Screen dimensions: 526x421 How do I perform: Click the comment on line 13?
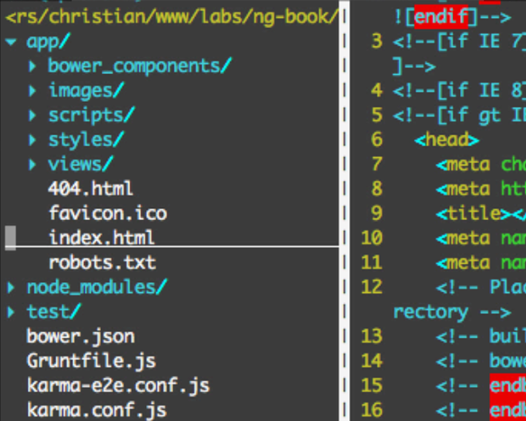coord(481,336)
